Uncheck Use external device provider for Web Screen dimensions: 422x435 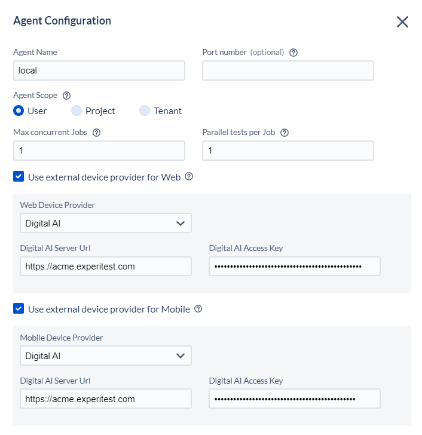pyautogui.click(x=19, y=176)
